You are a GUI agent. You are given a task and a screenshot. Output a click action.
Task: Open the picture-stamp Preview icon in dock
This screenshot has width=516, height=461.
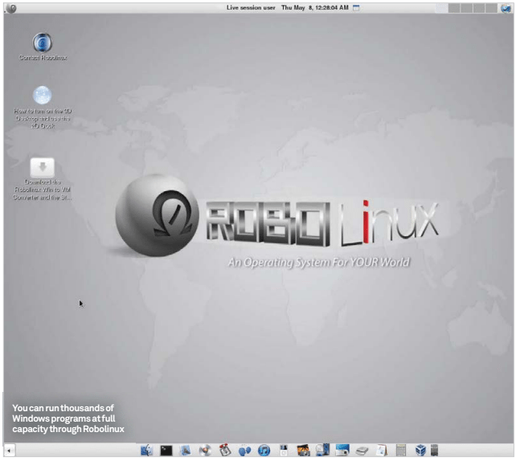[x=186, y=450]
